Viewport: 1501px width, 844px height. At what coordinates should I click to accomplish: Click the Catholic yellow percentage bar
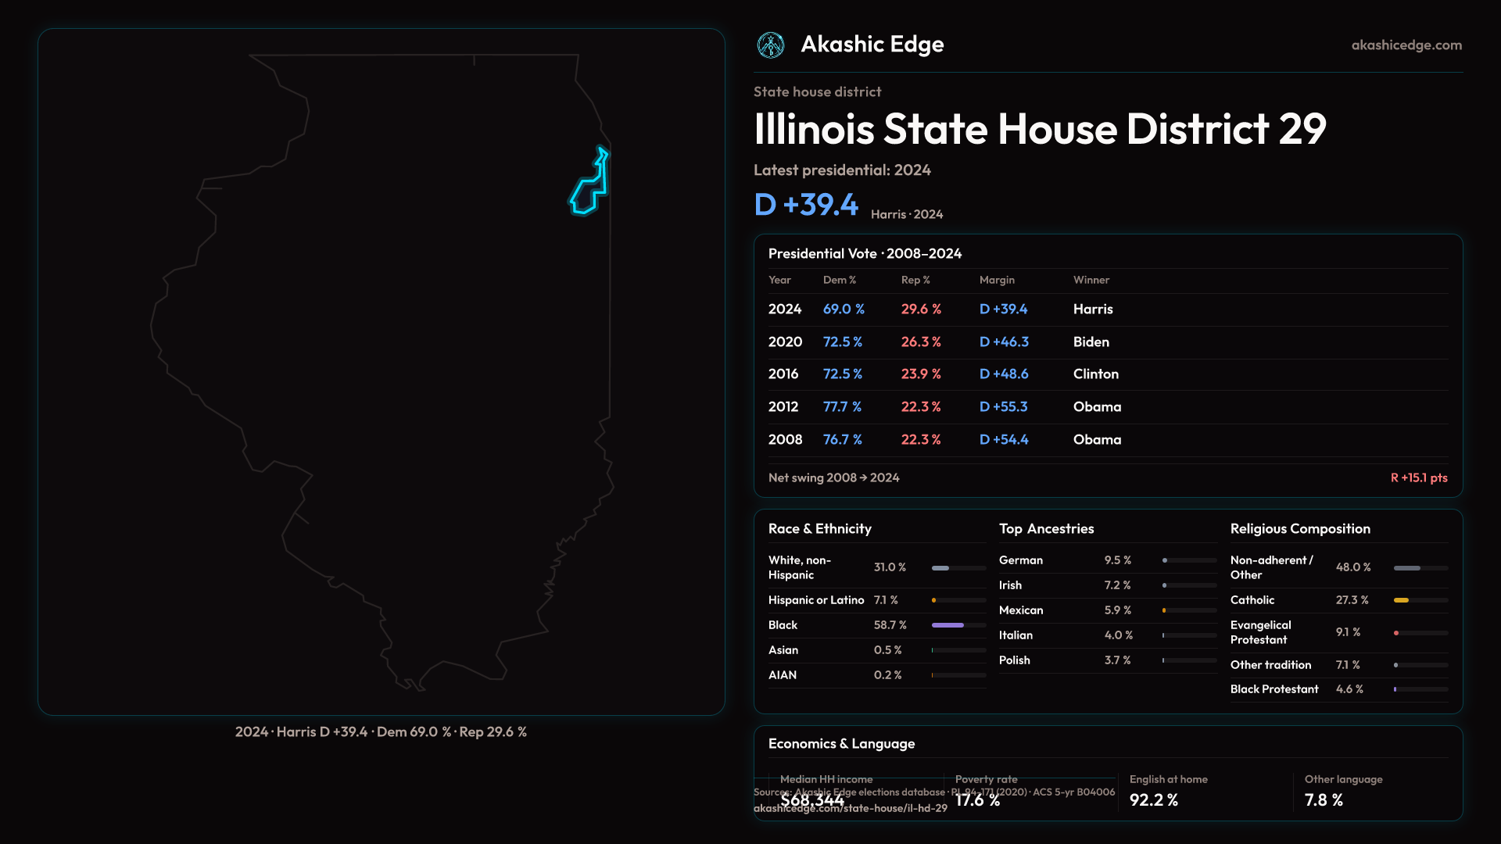(x=1401, y=600)
